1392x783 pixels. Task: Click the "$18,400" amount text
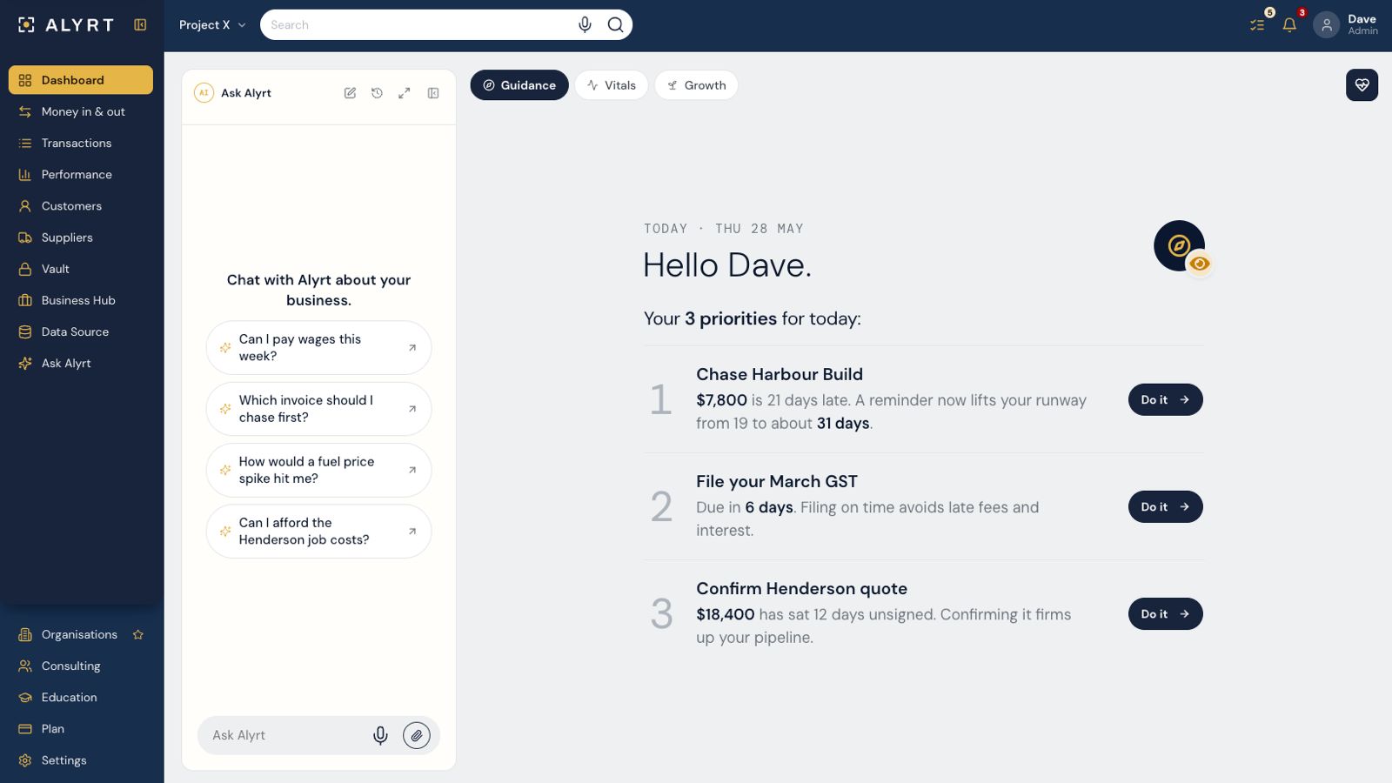(726, 614)
